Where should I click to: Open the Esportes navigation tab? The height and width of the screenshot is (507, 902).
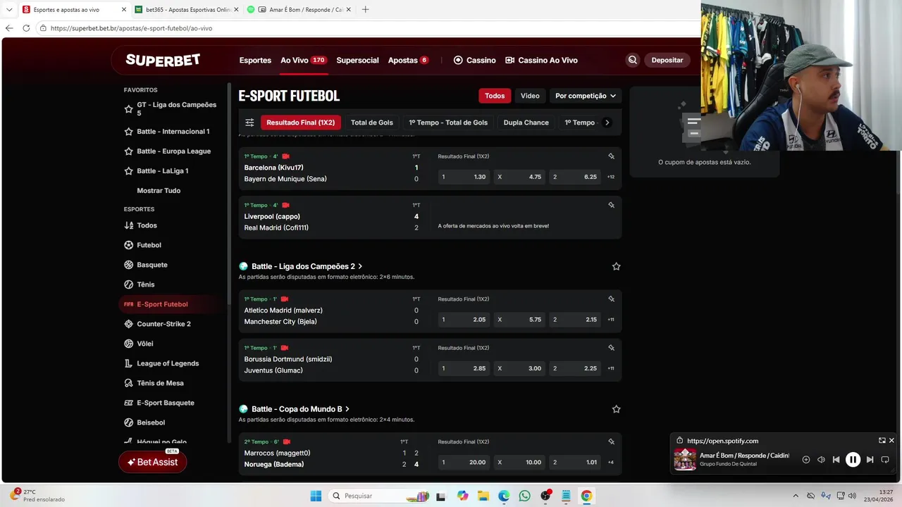[x=255, y=61]
